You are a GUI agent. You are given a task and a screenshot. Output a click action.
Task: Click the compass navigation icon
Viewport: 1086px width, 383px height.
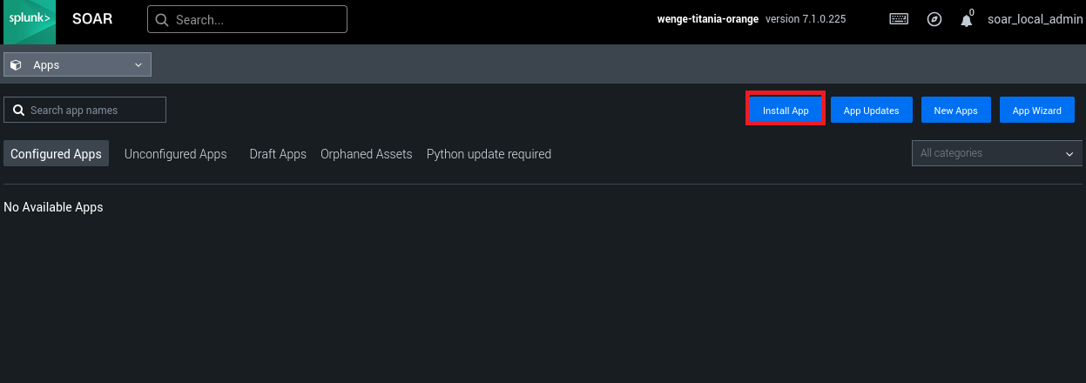pyautogui.click(x=934, y=20)
